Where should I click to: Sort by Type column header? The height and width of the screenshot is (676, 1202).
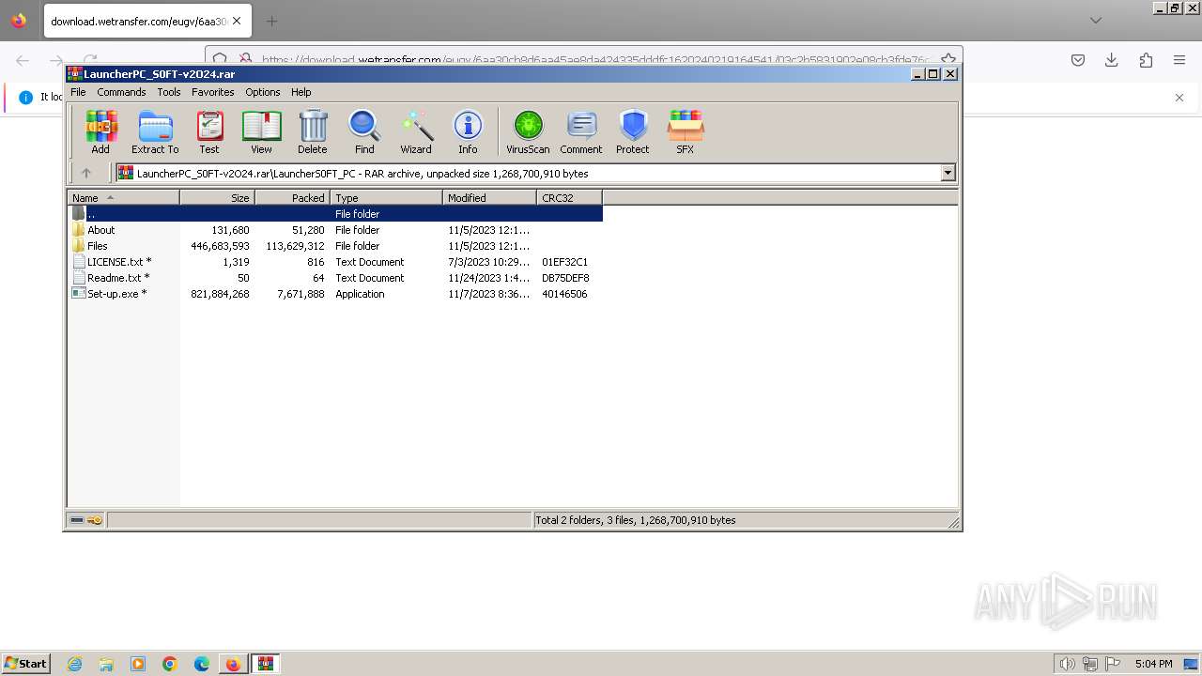pos(386,197)
